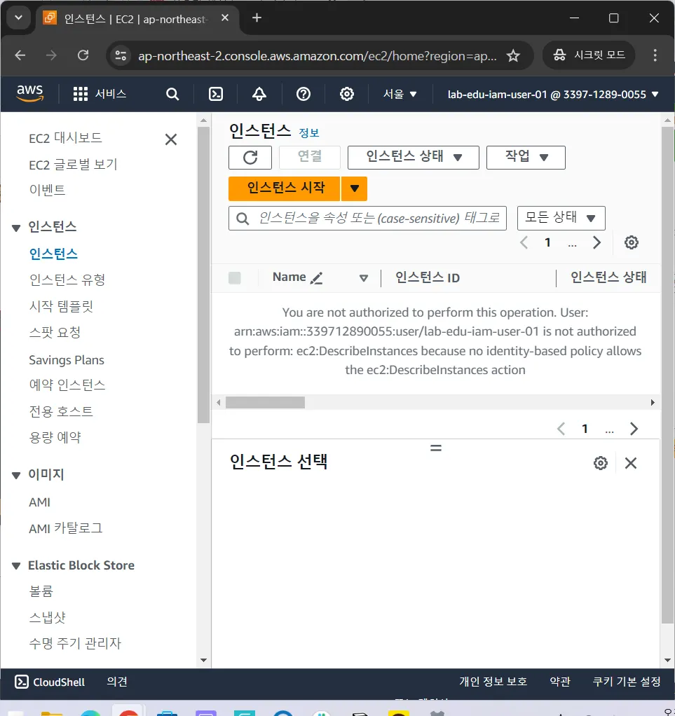Open the lab-edu-iam-user-01 account menu
This screenshot has width=675, height=716.
point(552,94)
